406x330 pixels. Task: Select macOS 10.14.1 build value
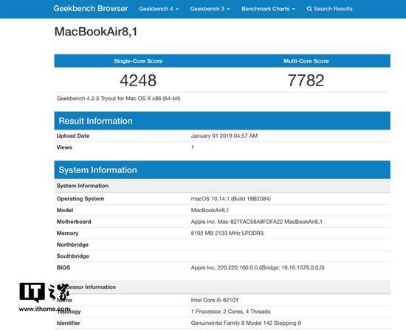point(231,199)
